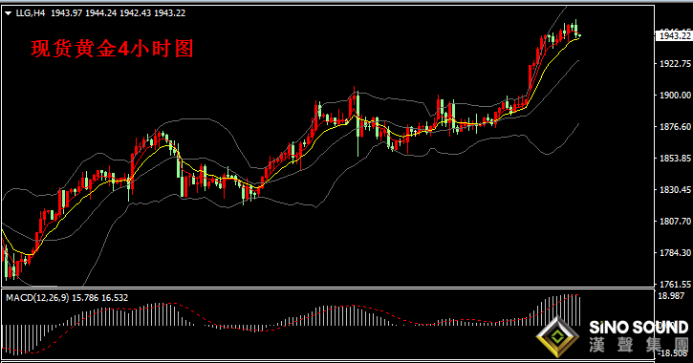Click the 18.987 MACD scale value
Screen dimensions: 693x363
[671, 296]
